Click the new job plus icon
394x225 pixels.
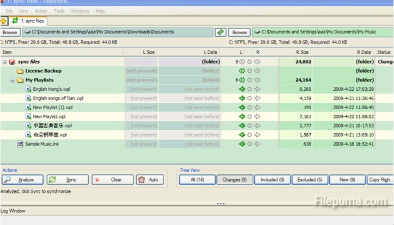4,21
